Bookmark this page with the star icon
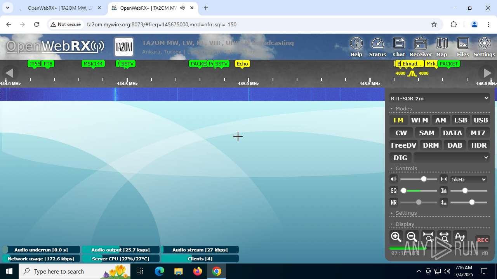This screenshot has height=279, width=497. [434, 24]
